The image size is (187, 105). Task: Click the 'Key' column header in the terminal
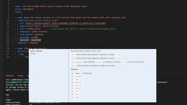(7, 95)
